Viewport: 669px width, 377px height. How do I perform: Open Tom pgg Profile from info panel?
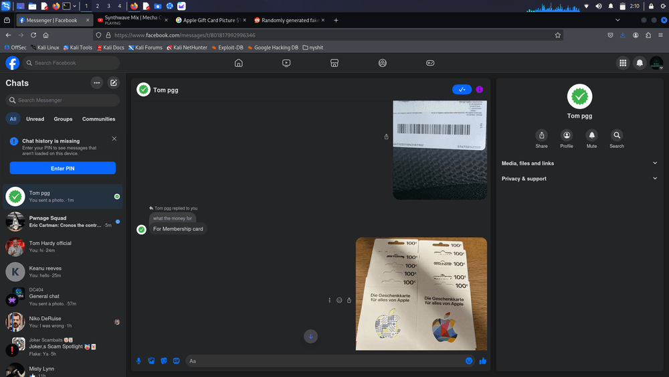click(567, 139)
